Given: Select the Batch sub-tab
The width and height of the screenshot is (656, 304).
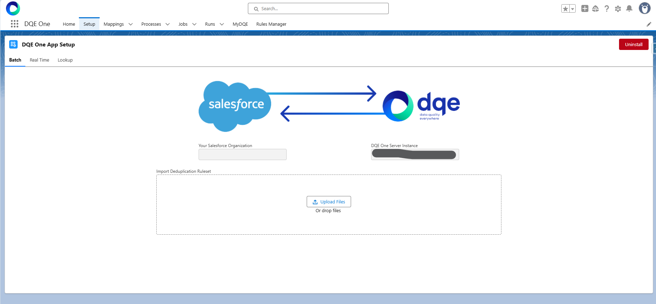Looking at the screenshot, I should point(15,60).
